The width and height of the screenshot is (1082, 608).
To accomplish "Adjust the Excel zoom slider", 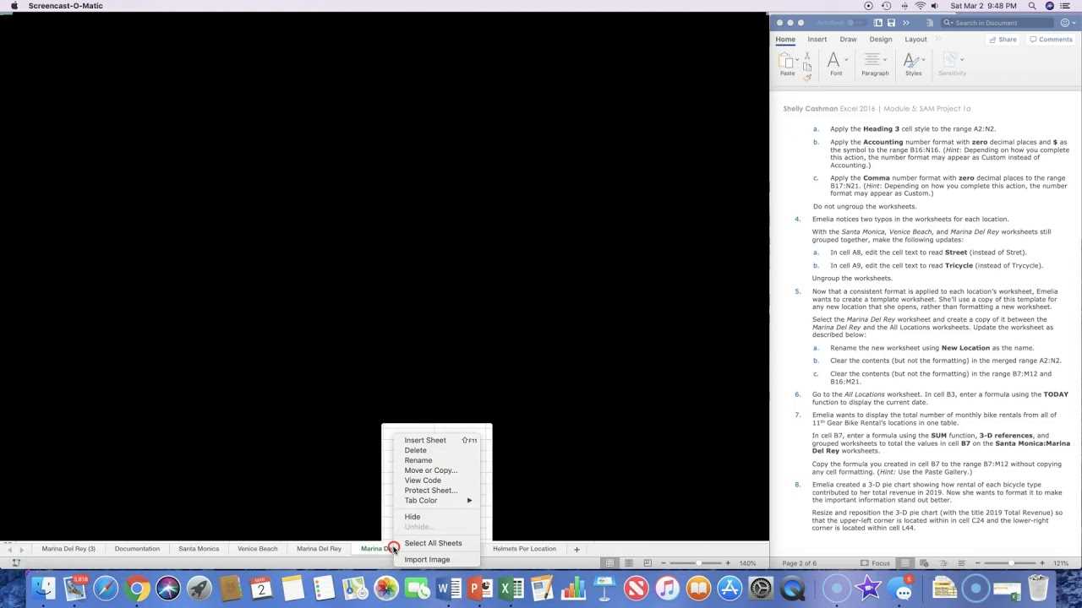I will click(697, 563).
